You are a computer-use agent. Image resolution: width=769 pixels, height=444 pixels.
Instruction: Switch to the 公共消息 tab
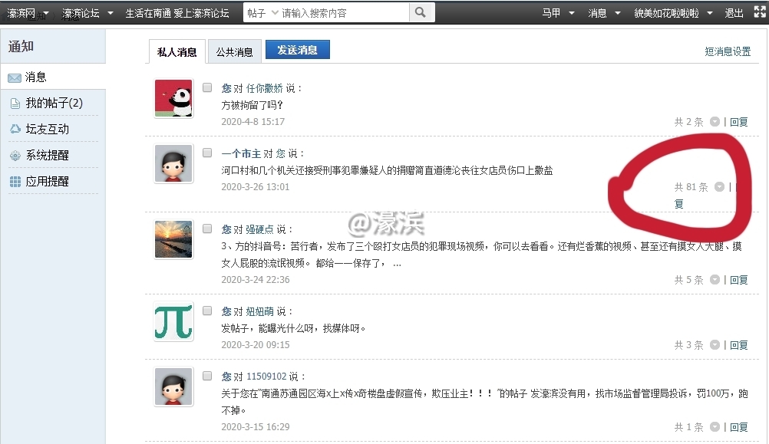(234, 52)
